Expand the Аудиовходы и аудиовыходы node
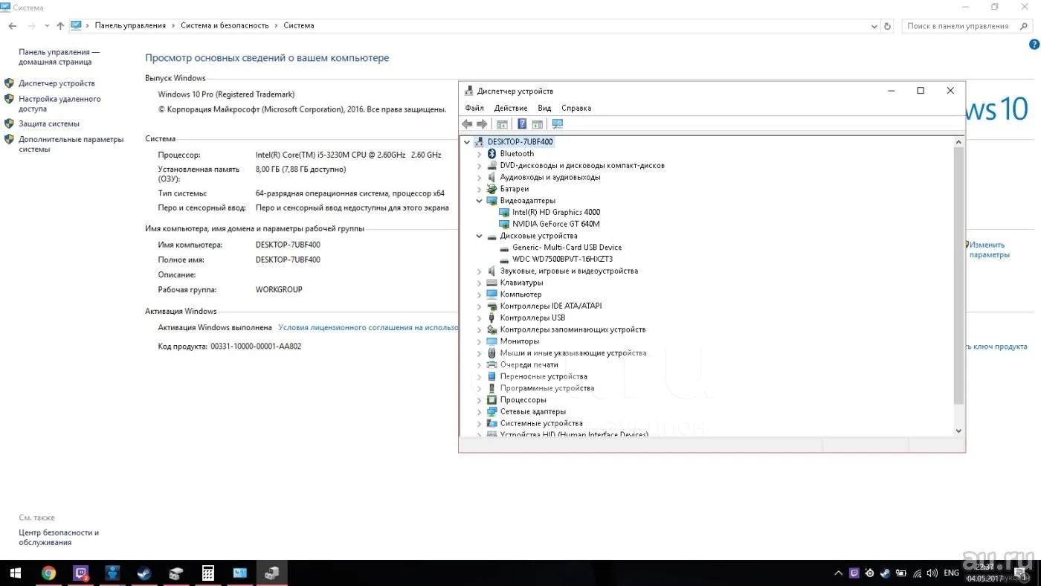Image resolution: width=1041 pixels, height=586 pixels. click(480, 177)
